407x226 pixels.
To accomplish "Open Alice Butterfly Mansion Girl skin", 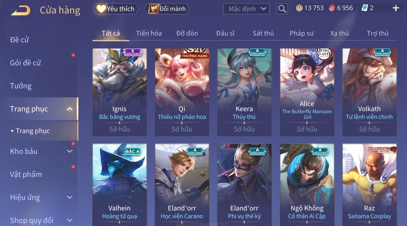I will point(307,92).
